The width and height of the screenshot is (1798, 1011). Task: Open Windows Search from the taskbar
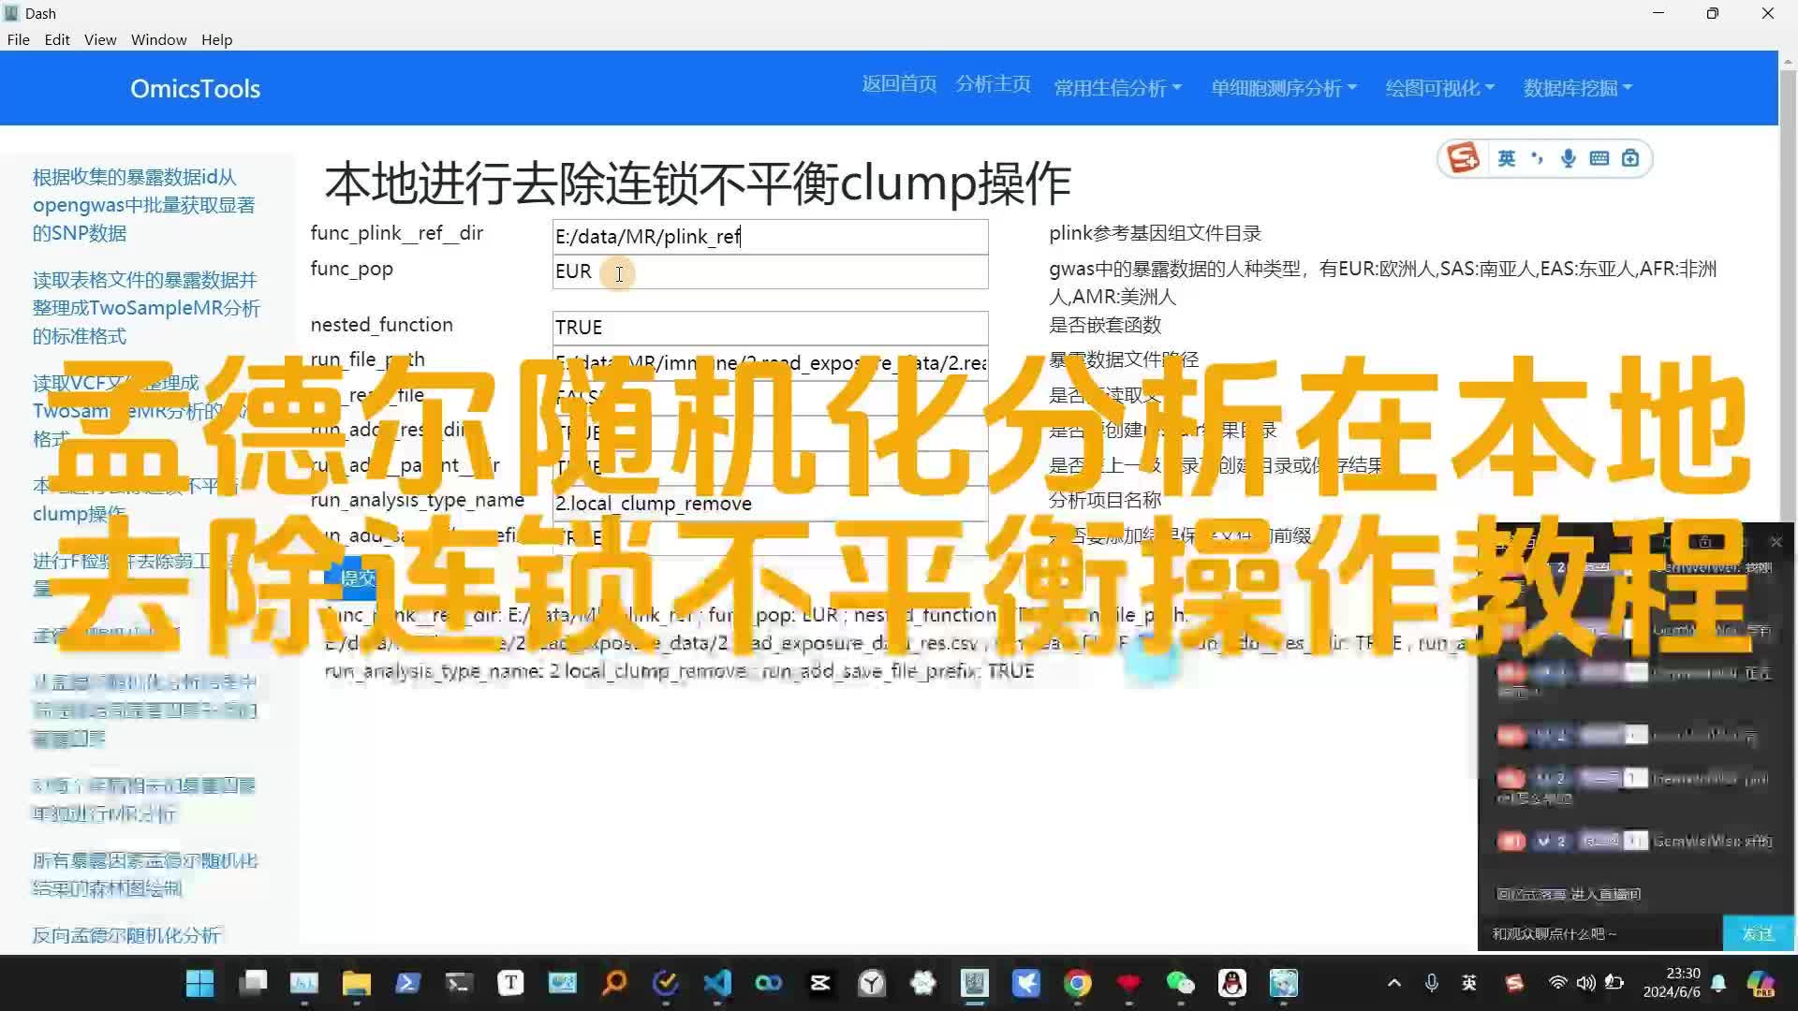coord(613,984)
